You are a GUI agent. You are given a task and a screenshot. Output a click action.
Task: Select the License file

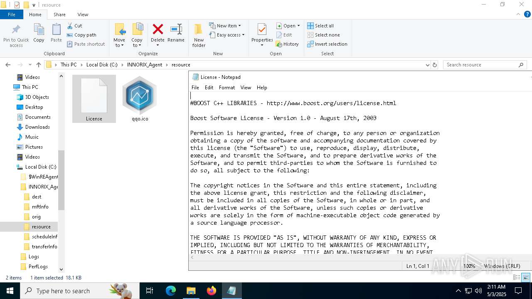point(94,99)
